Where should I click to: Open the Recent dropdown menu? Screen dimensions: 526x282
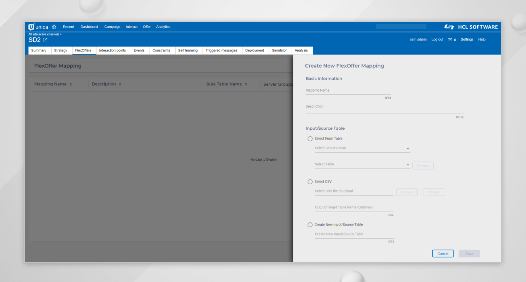point(68,26)
